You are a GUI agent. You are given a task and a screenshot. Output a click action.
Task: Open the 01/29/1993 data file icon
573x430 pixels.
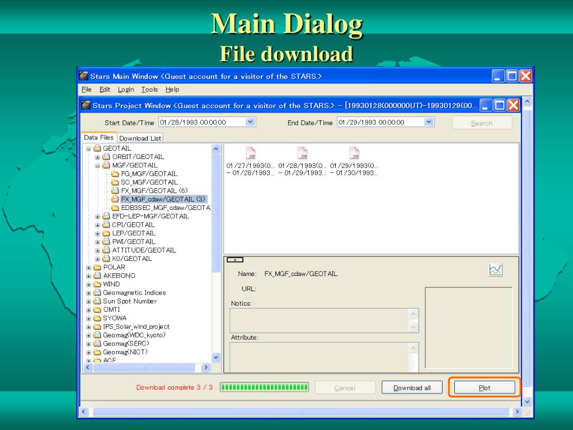point(354,153)
